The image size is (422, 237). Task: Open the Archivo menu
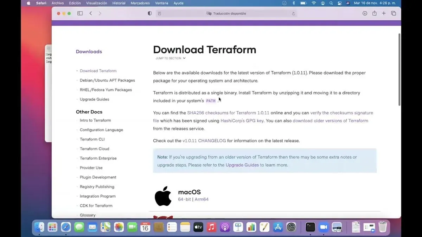tap(57, 3)
